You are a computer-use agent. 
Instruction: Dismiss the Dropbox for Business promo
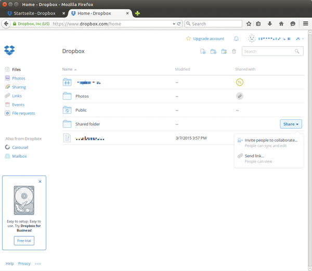[x=40, y=182]
